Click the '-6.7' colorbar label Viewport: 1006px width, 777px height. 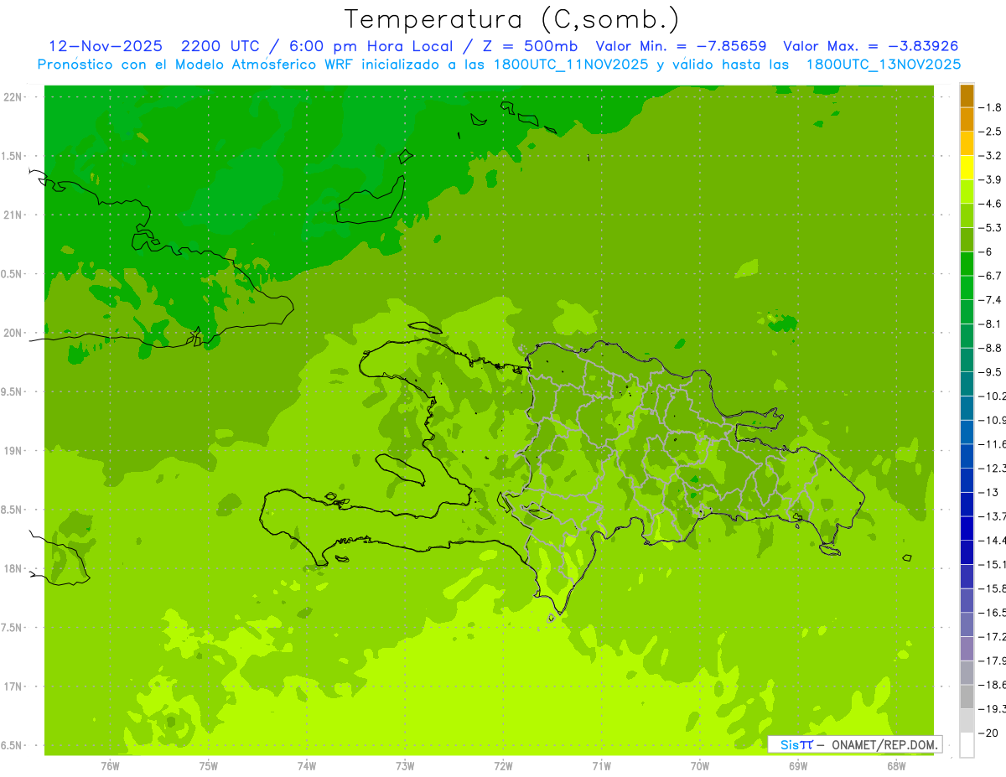[990, 276]
